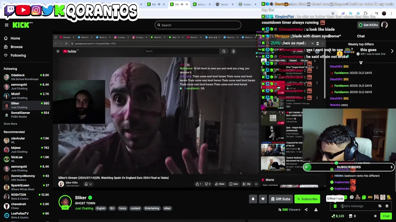Image resolution: width=396 pixels, height=222 pixels.
Task: Open YouTube more actions ellipsis menu
Action: (x=256, y=184)
